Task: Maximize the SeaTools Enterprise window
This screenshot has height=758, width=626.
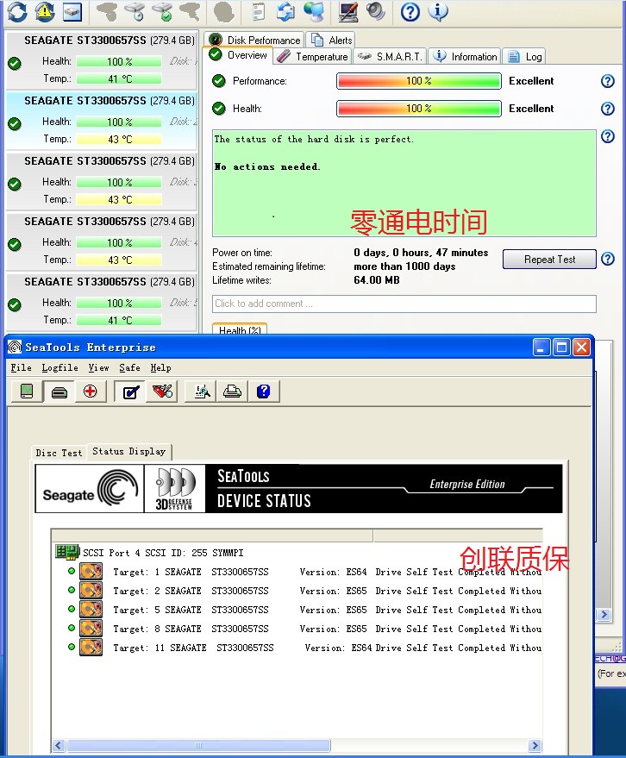Action: pos(561,348)
